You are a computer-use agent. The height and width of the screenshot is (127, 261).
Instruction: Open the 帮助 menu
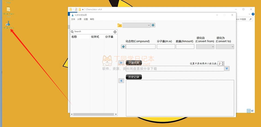[x=92, y=19]
